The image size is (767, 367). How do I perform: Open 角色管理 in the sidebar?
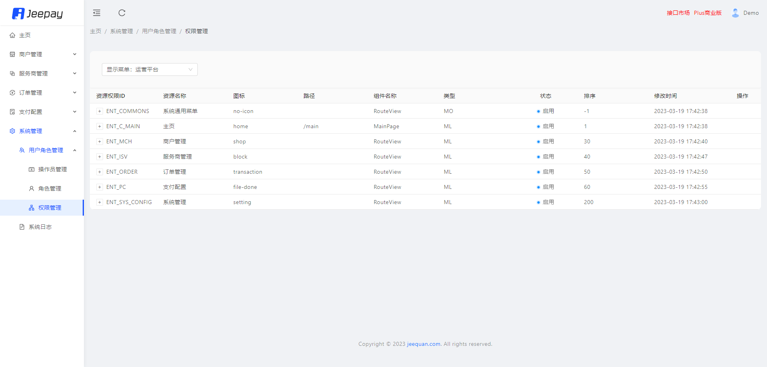[x=50, y=188]
